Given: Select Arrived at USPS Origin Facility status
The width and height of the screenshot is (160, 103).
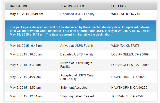Looking at the screenshot, I should (76, 65).
